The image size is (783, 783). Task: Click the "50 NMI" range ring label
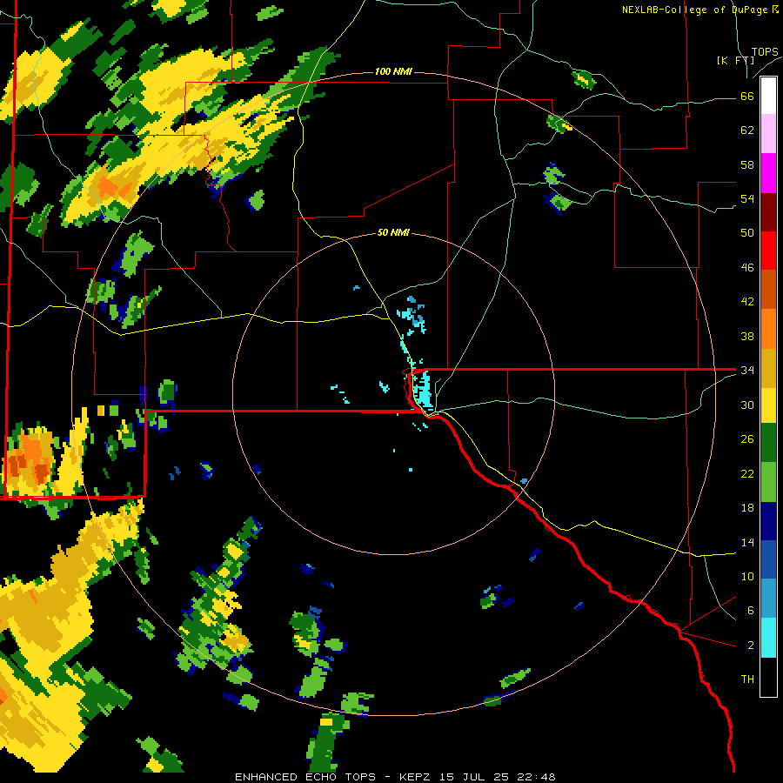tap(393, 232)
